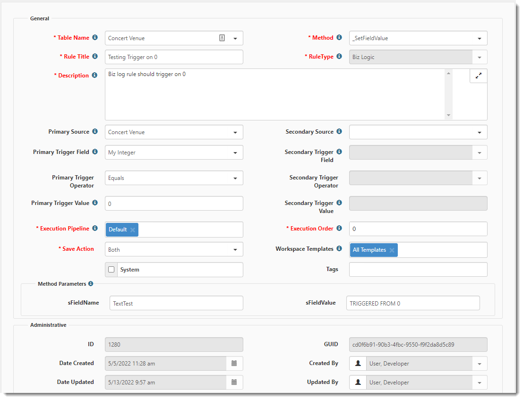Open the Primary Trigger Field dropdown
The width and height of the screenshot is (523, 400).
[x=235, y=153]
